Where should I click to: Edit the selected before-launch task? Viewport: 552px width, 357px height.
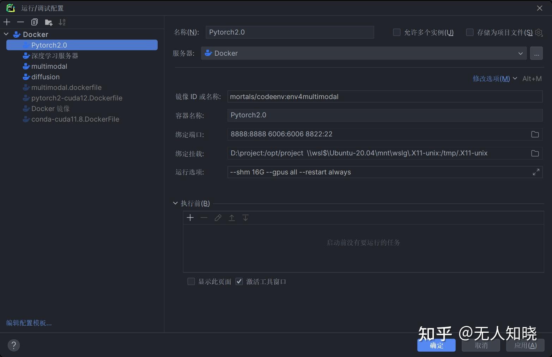coord(218,217)
